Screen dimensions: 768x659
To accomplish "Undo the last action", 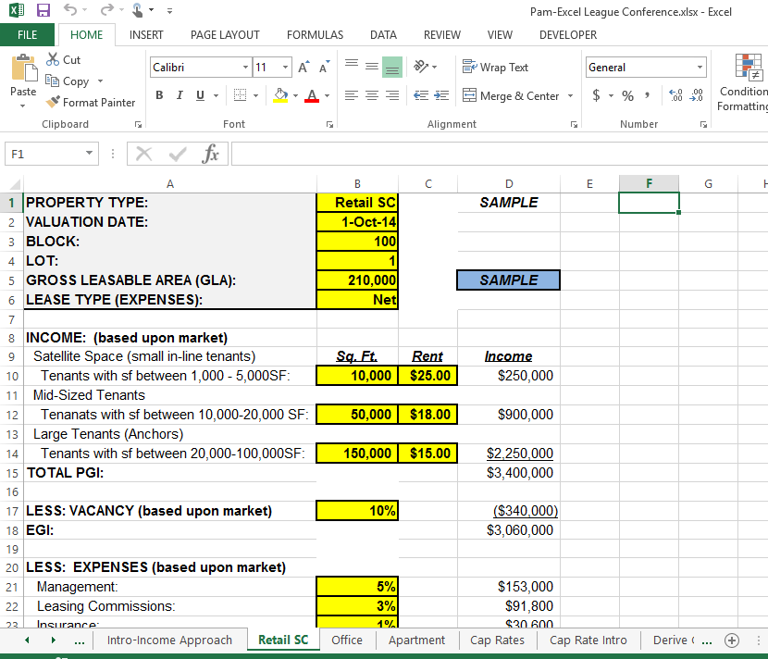I will pos(70,10).
